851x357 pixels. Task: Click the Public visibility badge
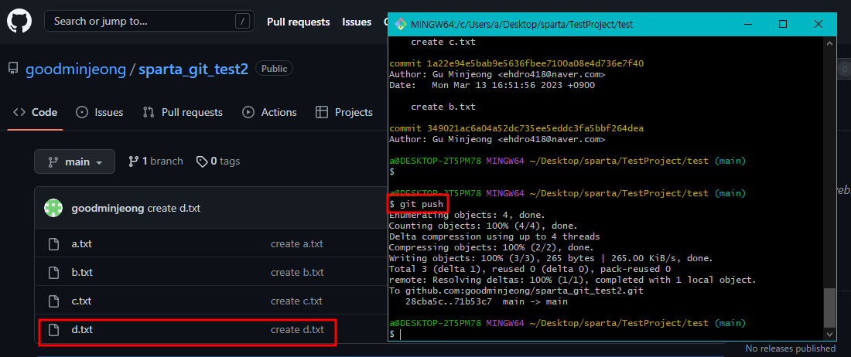(x=274, y=69)
